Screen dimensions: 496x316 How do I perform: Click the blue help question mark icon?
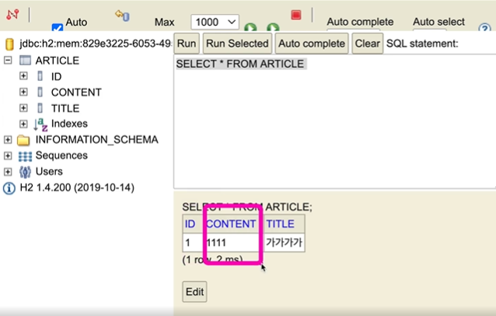[x=484, y=27]
